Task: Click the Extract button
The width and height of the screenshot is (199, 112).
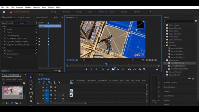Action: (134, 69)
